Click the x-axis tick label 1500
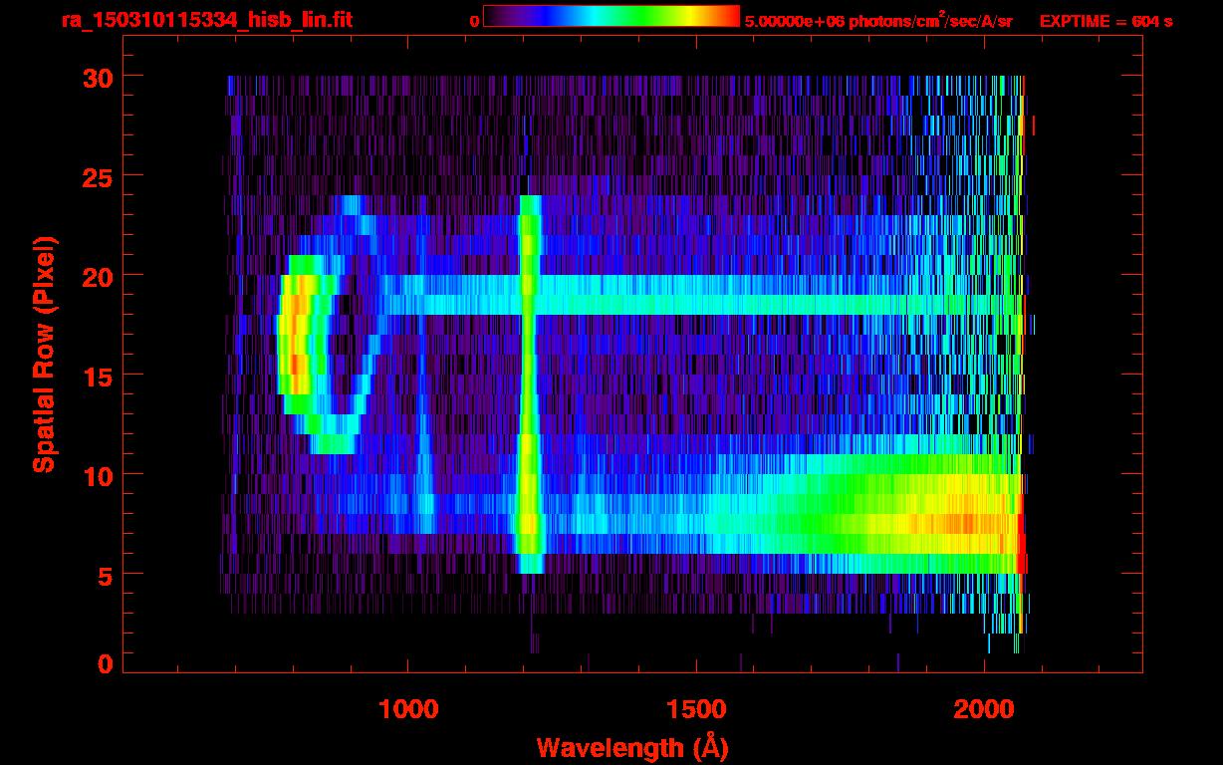This screenshot has height=765, width=1223. pyautogui.click(x=696, y=709)
